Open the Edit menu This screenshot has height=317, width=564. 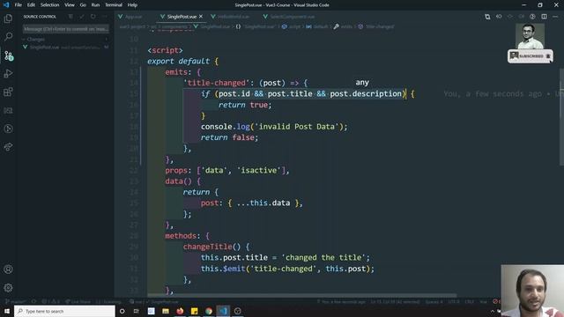31,5
